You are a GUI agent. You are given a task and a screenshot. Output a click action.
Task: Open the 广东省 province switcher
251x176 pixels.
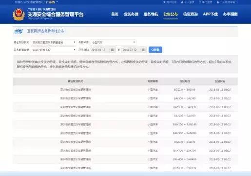(52, 2)
